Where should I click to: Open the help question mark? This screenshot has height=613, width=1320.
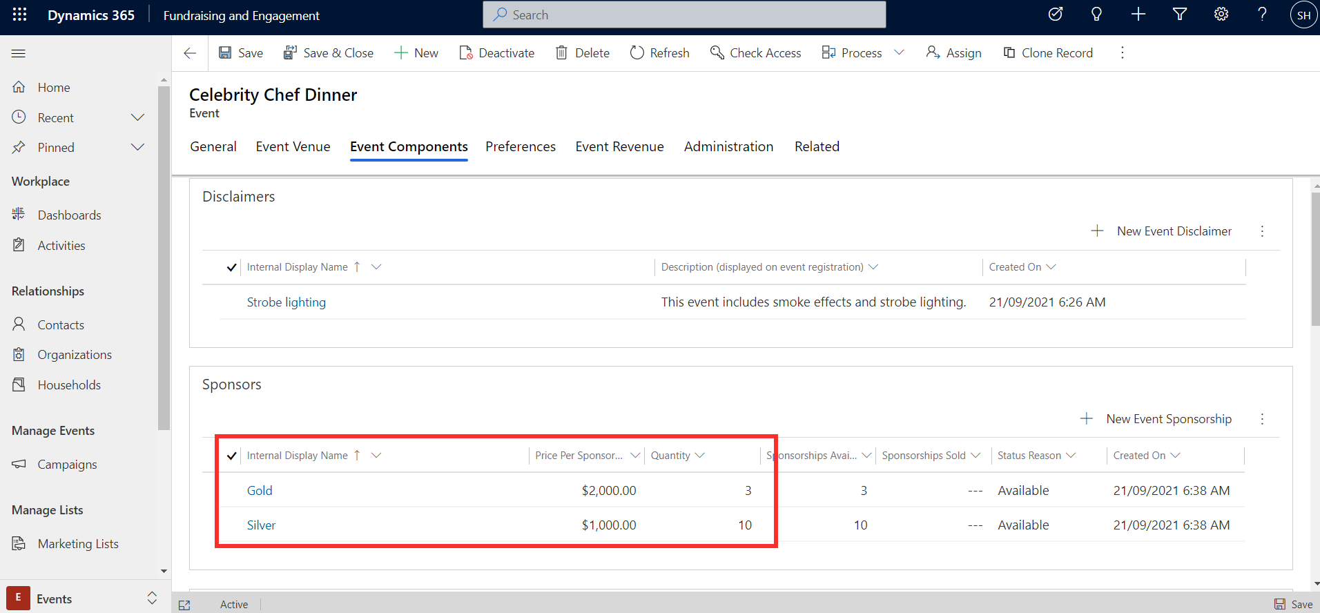(x=1262, y=14)
